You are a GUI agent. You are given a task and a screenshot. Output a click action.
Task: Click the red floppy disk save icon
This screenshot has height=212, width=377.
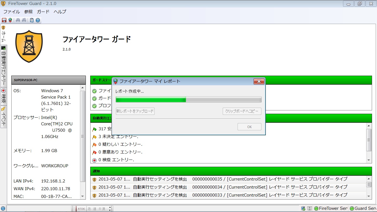point(4,20)
